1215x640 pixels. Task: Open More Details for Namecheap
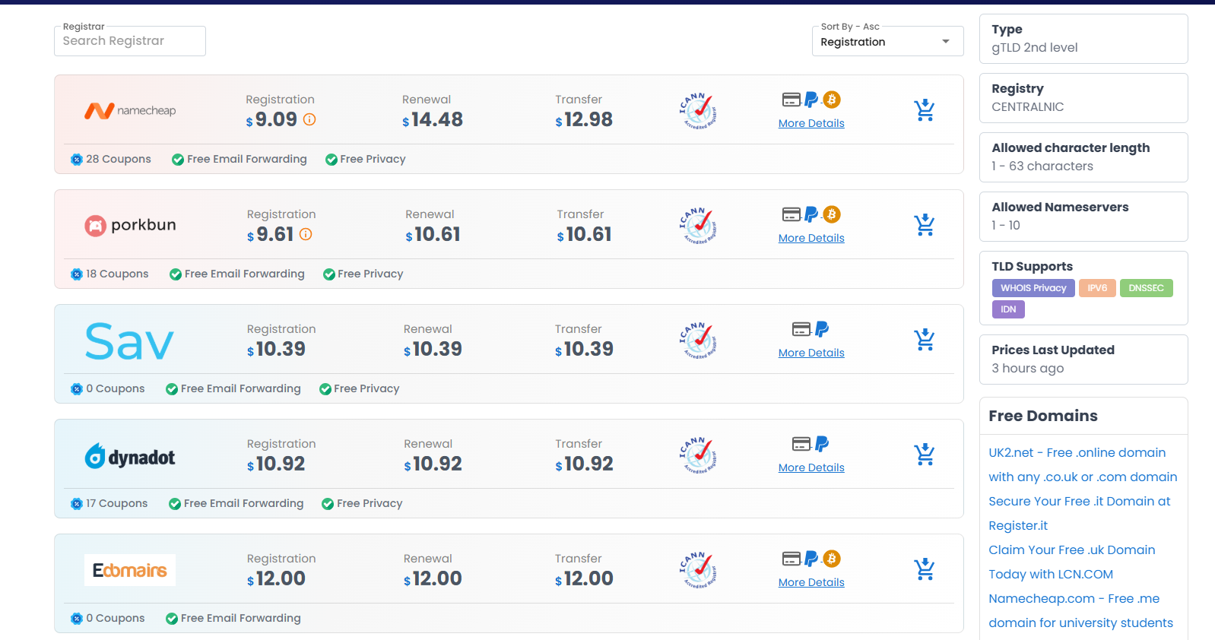811,123
